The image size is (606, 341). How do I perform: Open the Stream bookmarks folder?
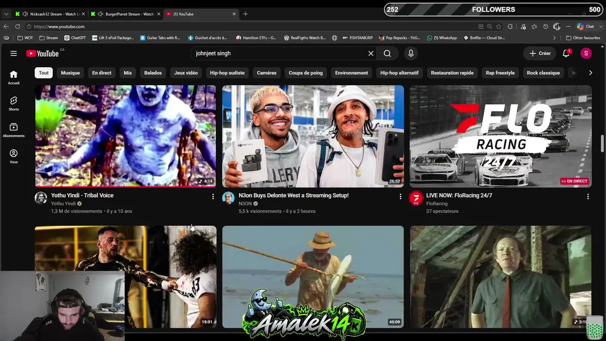[49, 38]
